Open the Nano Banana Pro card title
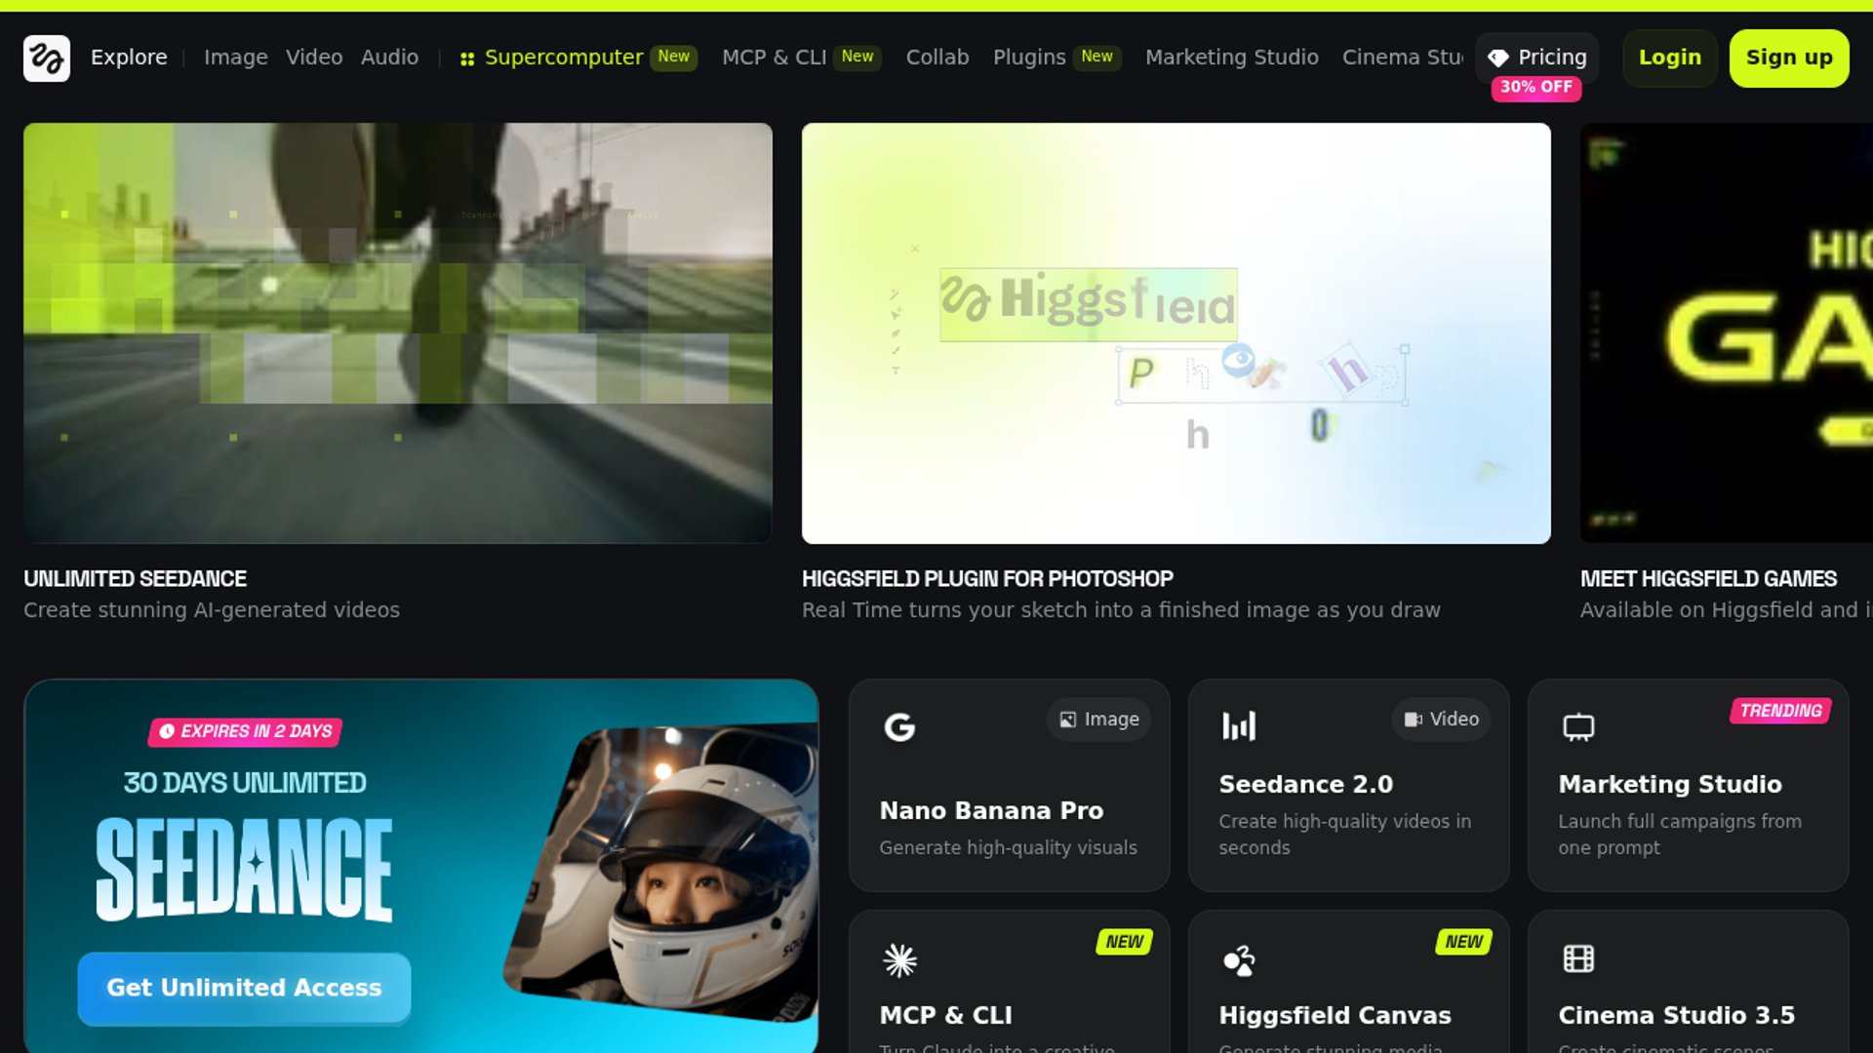 pos(991,811)
